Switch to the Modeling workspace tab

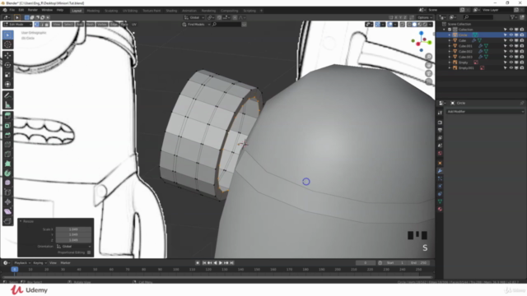pyautogui.click(x=93, y=11)
